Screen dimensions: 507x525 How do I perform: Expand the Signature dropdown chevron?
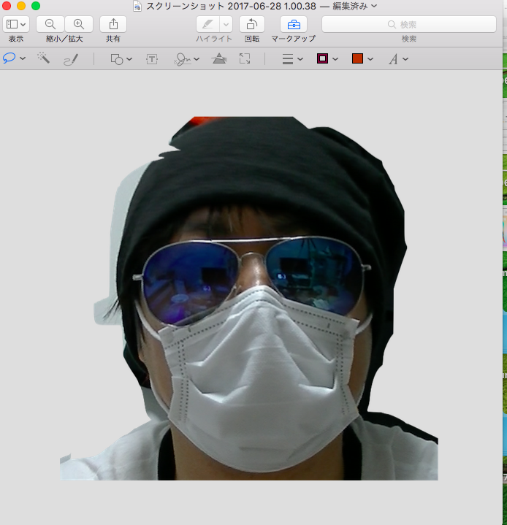[197, 59]
